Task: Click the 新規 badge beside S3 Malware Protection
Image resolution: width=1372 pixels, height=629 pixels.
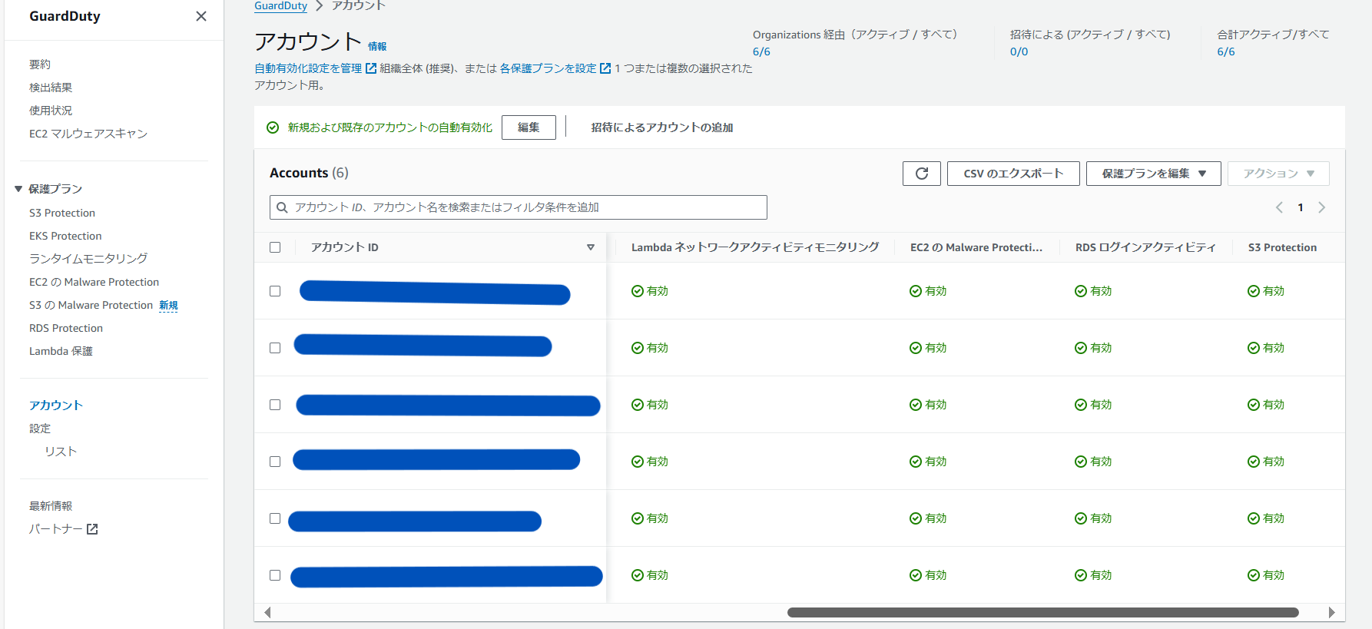Action: pos(168,306)
